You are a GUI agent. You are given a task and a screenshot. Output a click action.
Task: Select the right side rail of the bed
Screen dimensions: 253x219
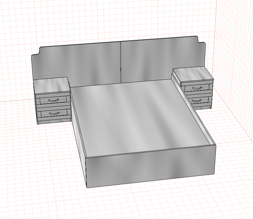point(194,110)
